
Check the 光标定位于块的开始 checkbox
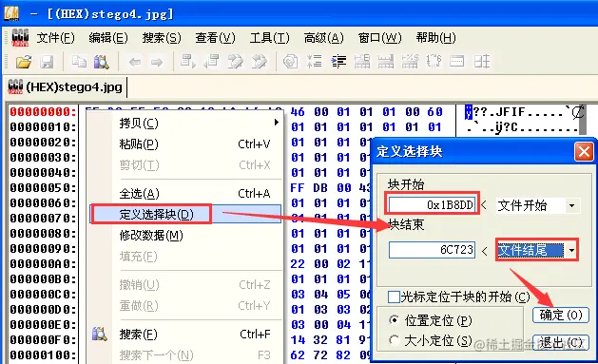(394, 297)
